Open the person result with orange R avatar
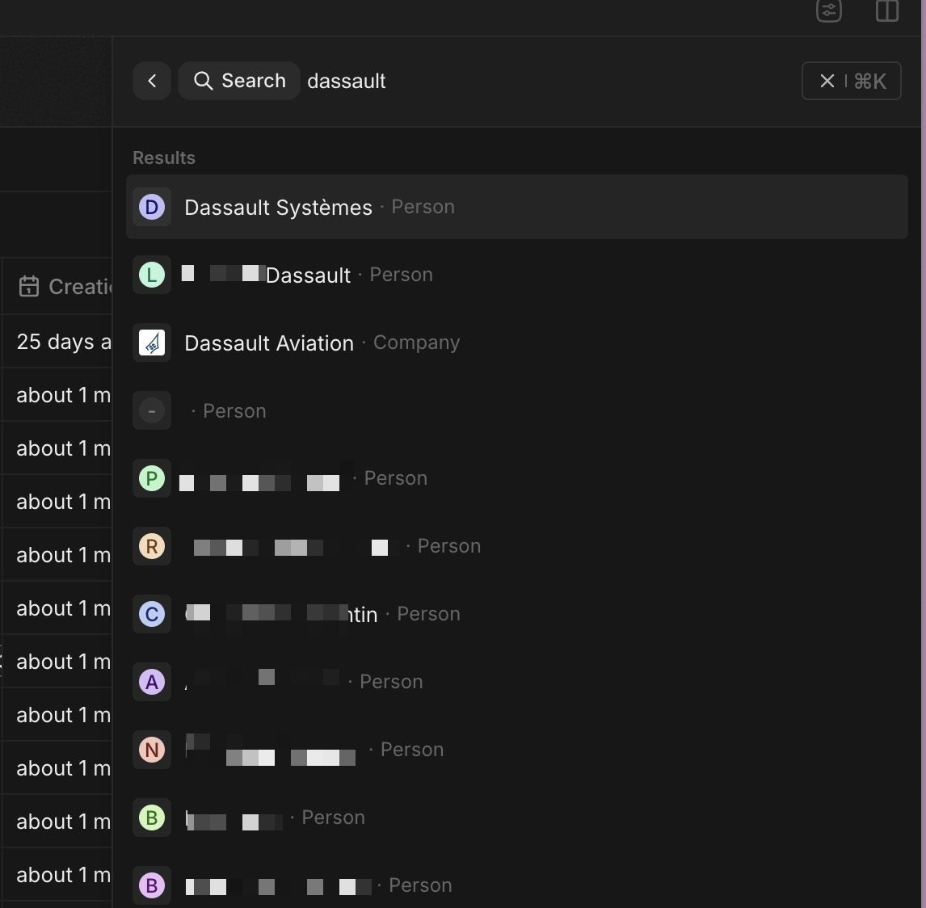Screen dimensions: 926x908 (517, 547)
